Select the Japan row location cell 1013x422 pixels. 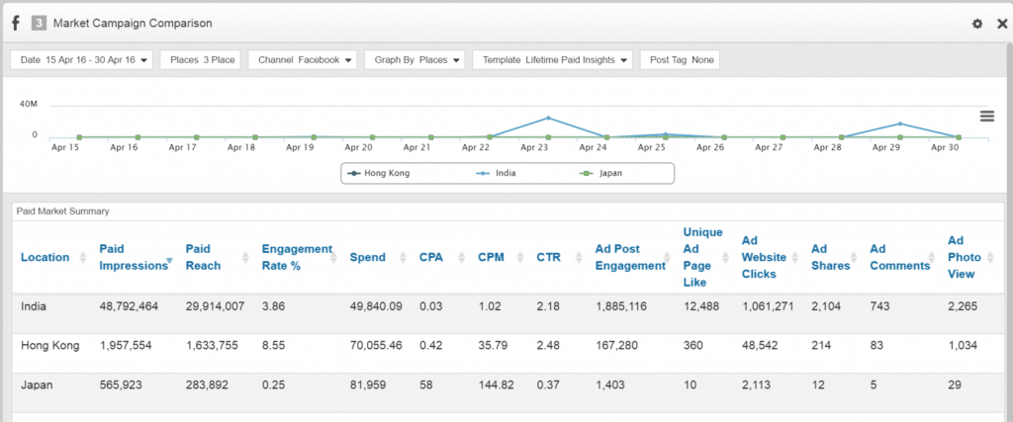point(37,385)
